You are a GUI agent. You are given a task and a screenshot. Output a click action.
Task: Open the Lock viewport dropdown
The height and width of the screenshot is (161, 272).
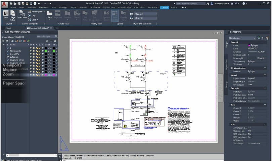click(38, 20)
